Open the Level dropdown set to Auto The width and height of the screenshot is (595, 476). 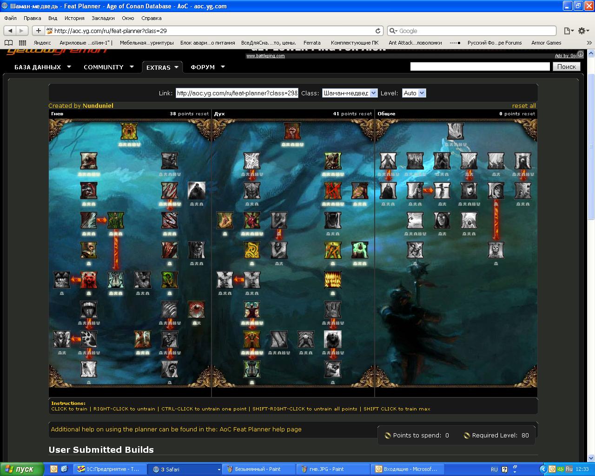414,93
